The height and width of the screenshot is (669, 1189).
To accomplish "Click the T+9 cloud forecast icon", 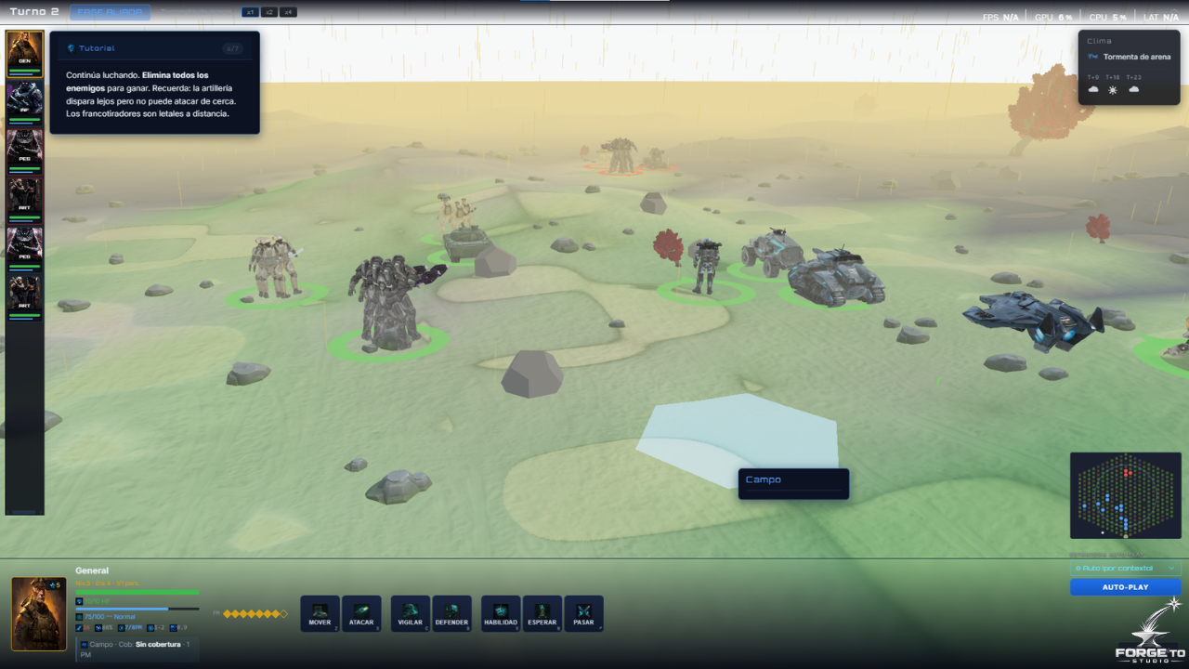I will pyautogui.click(x=1093, y=89).
